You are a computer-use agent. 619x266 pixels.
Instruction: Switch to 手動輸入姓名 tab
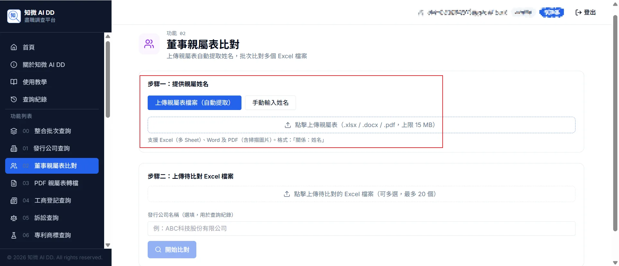pyautogui.click(x=270, y=103)
